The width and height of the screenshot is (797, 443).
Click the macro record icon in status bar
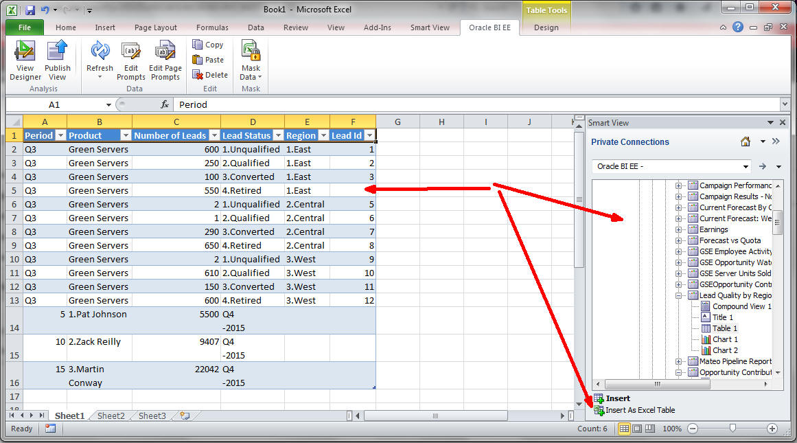[50, 429]
